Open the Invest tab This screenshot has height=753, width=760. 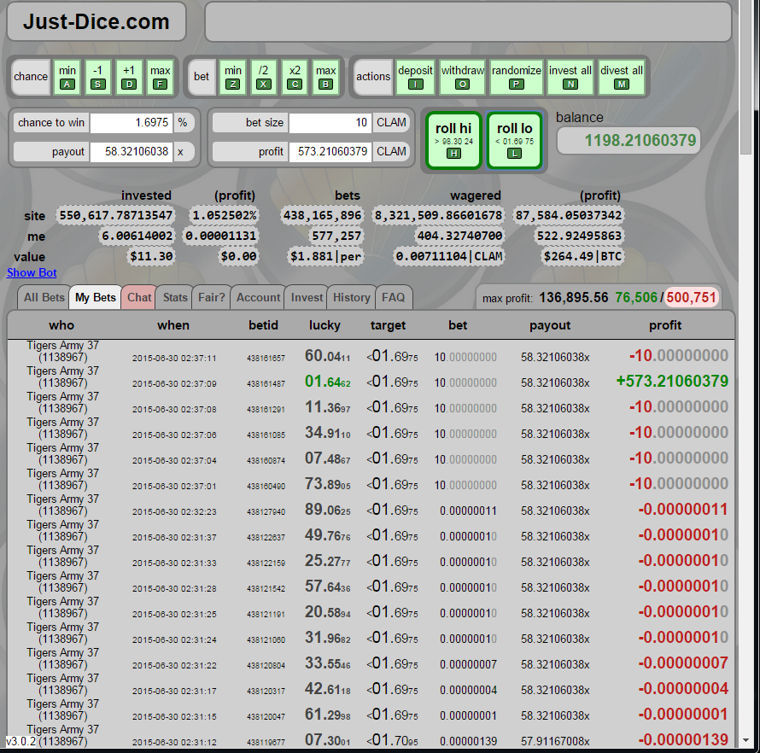(x=307, y=297)
